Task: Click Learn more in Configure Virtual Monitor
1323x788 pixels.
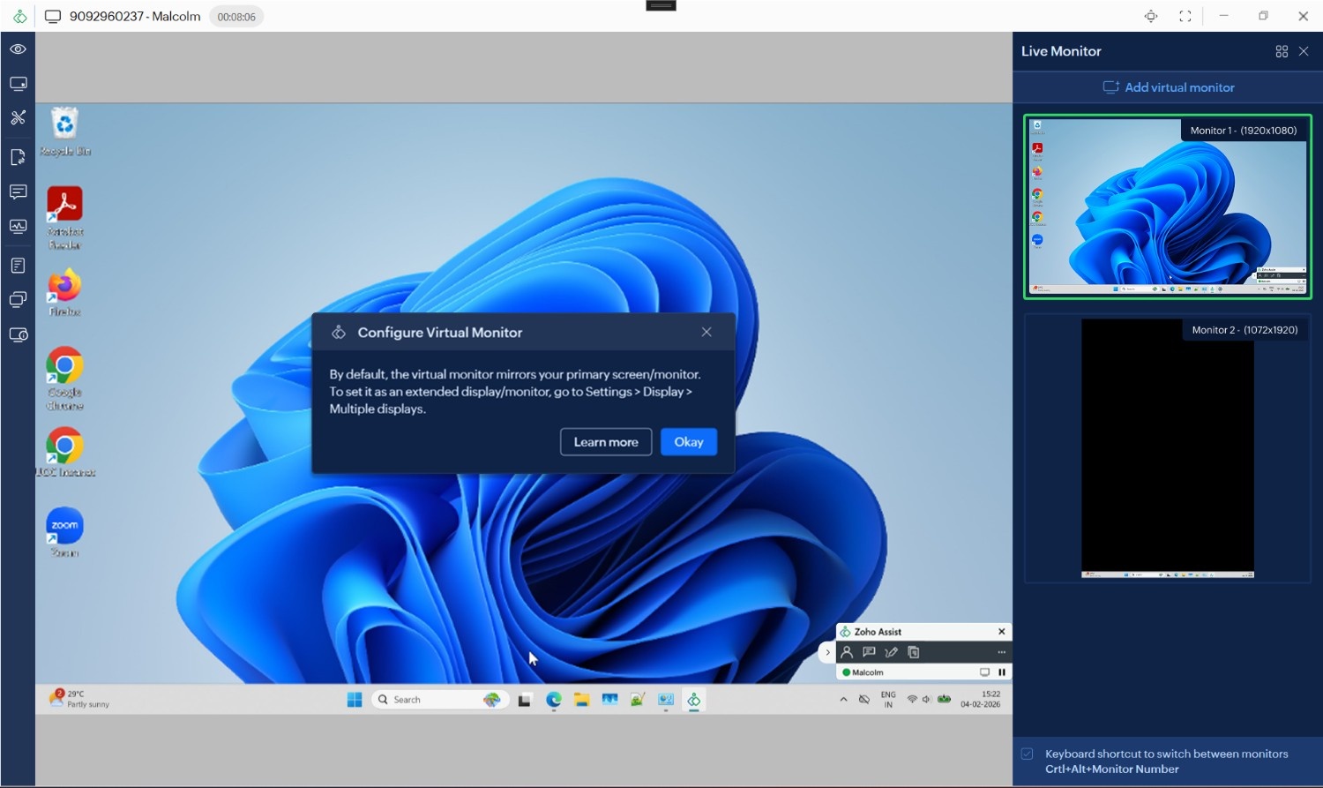Action: pos(606,442)
